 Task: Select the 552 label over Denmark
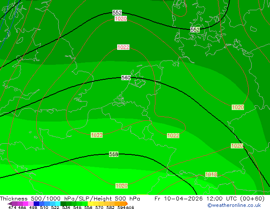coord(195,30)
